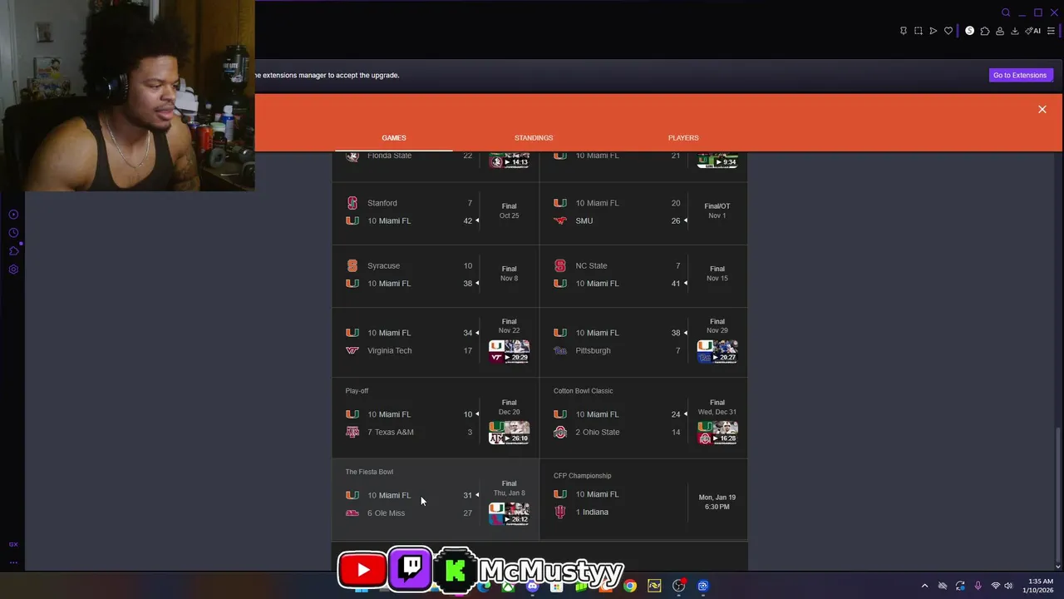Play the Florida State game highlight thumbnail

pyautogui.click(x=509, y=160)
